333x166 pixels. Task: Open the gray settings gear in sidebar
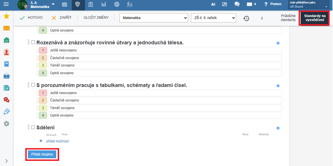pos(6,124)
